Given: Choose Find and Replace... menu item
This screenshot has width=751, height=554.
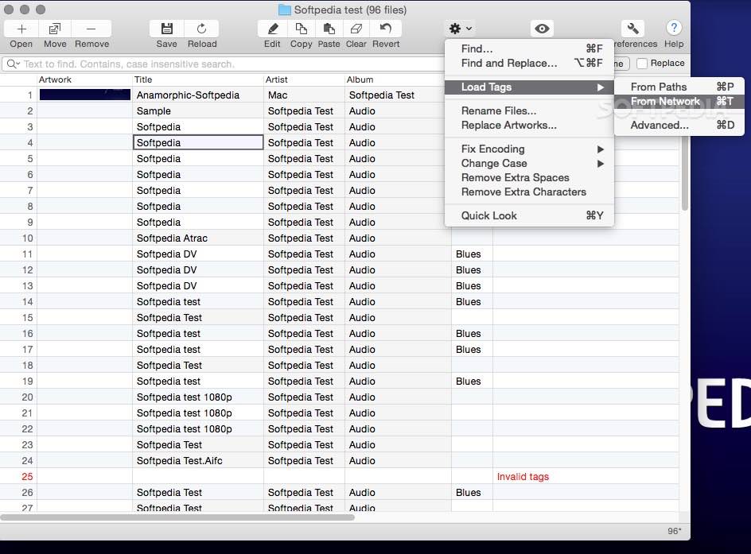Looking at the screenshot, I should 529,63.
